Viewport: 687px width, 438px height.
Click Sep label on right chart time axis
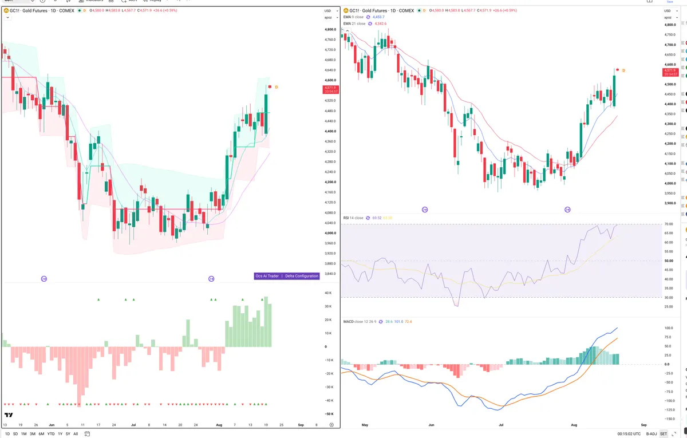[644, 425]
